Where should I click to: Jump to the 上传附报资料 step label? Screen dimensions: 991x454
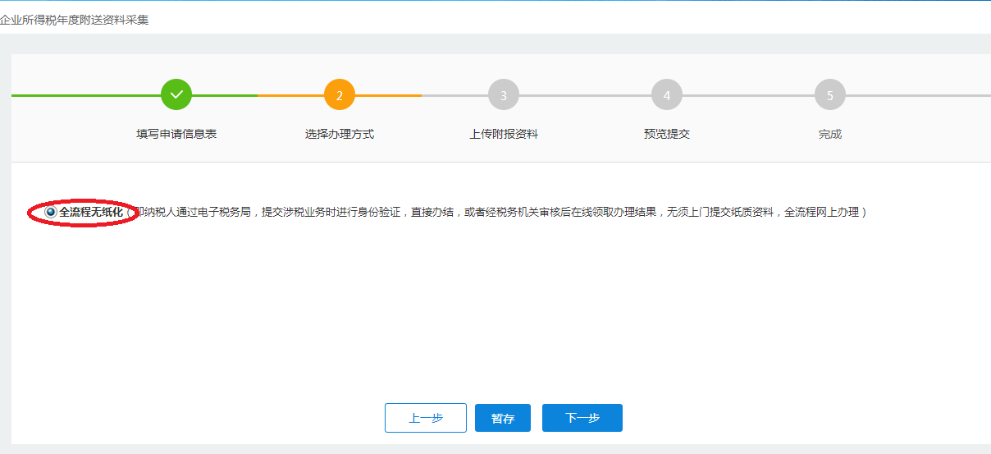(x=504, y=134)
